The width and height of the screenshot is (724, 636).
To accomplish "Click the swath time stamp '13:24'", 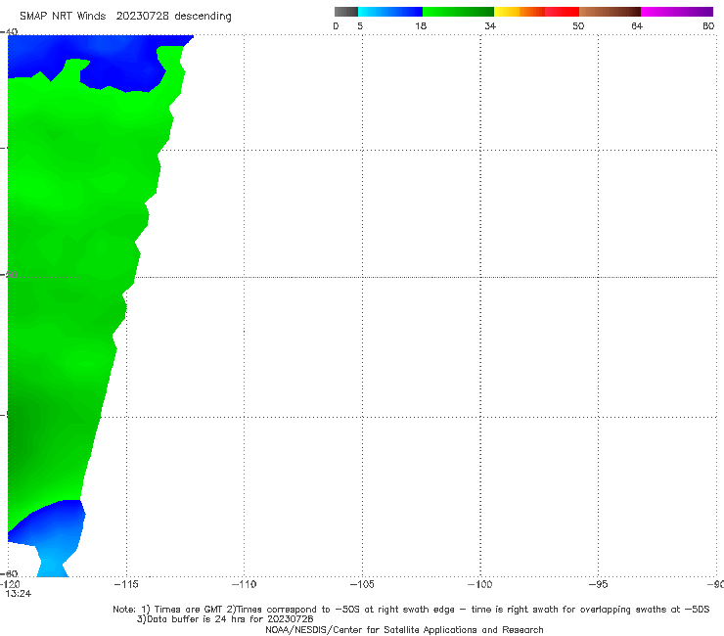I will click(19, 594).
